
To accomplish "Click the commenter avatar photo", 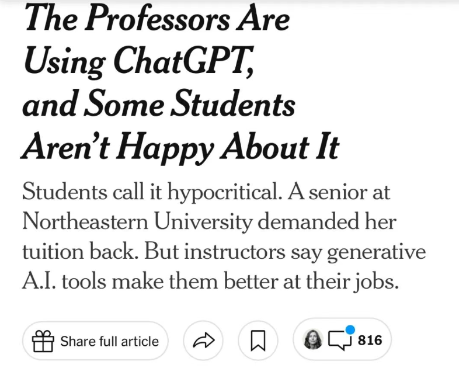I will click(313, 340).
